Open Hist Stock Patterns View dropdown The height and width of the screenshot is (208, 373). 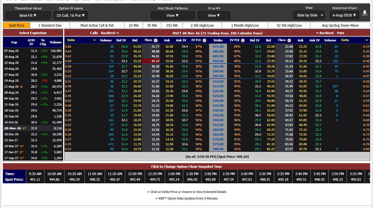pos(173,15)
